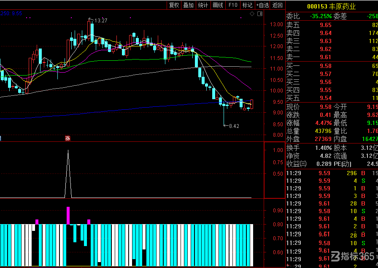This screenshot has height=268, width=378.
Task: Open the 叠加 overlay menu
Action: coord(189,5)
